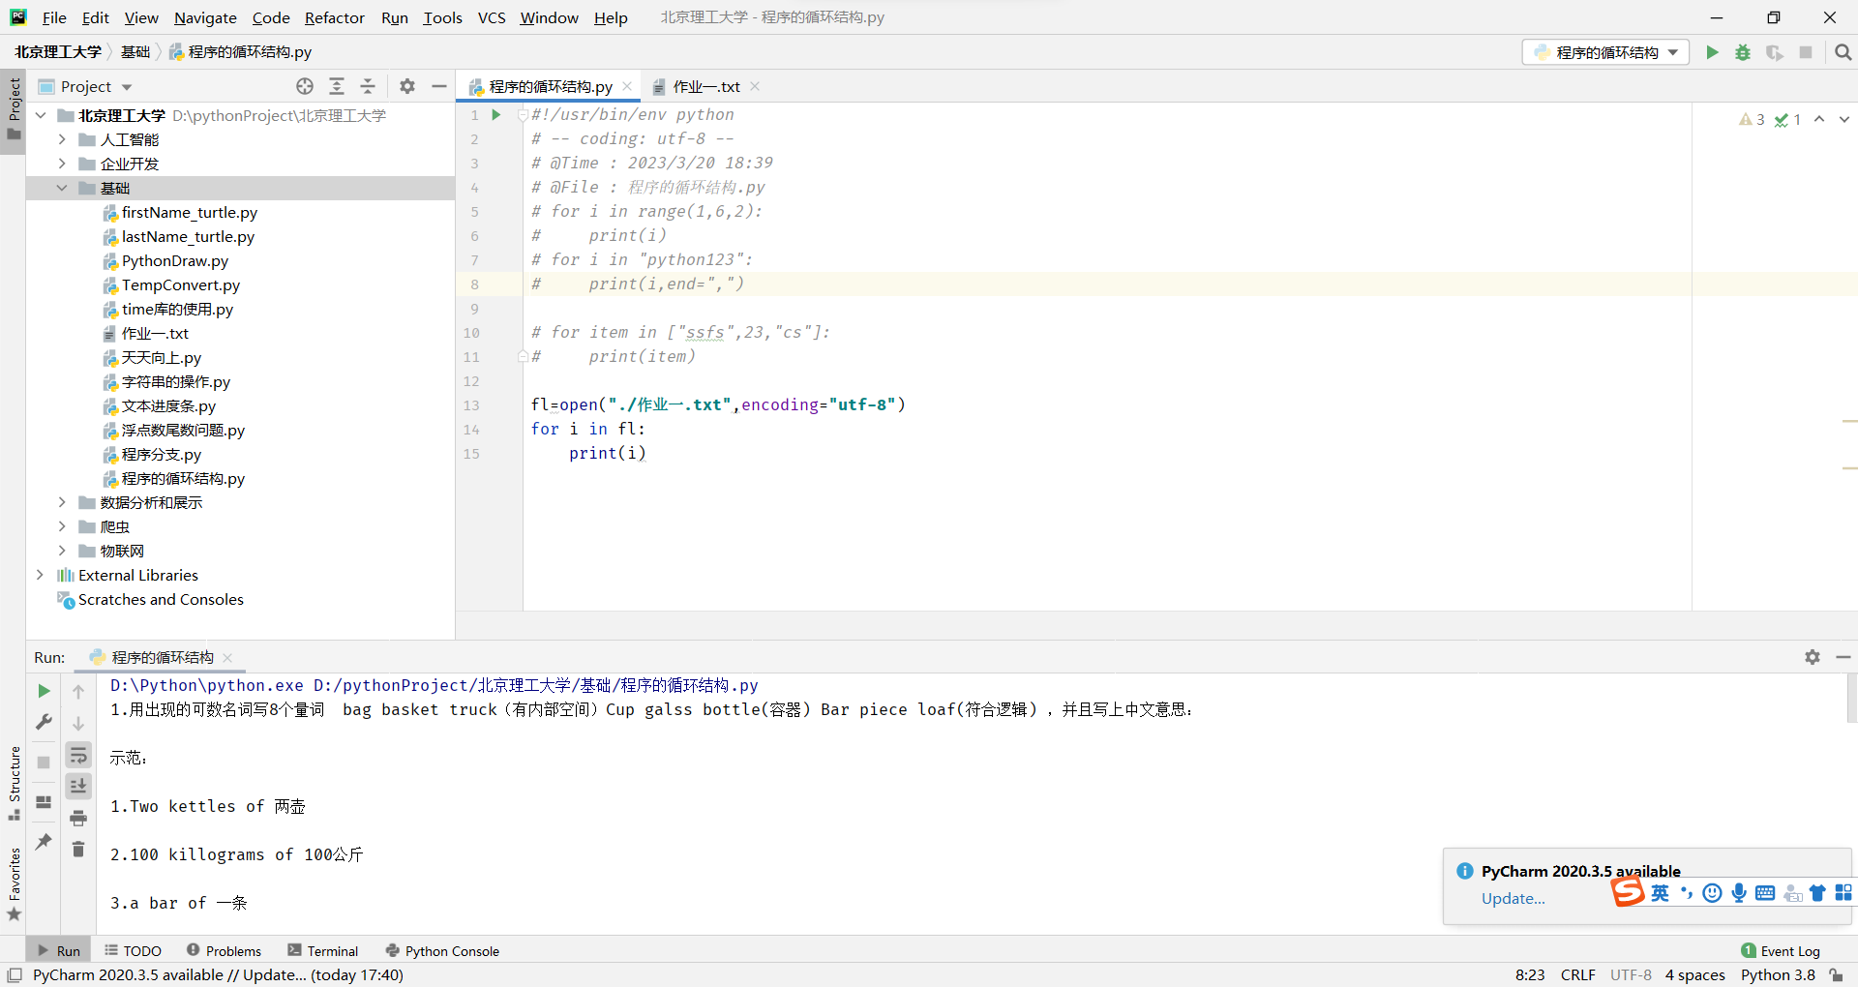Clear all console output trash icon

click(78, 850)
